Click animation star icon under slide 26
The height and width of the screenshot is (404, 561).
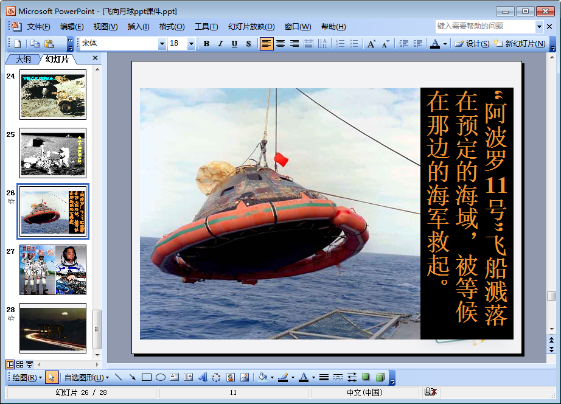[11, 201]
